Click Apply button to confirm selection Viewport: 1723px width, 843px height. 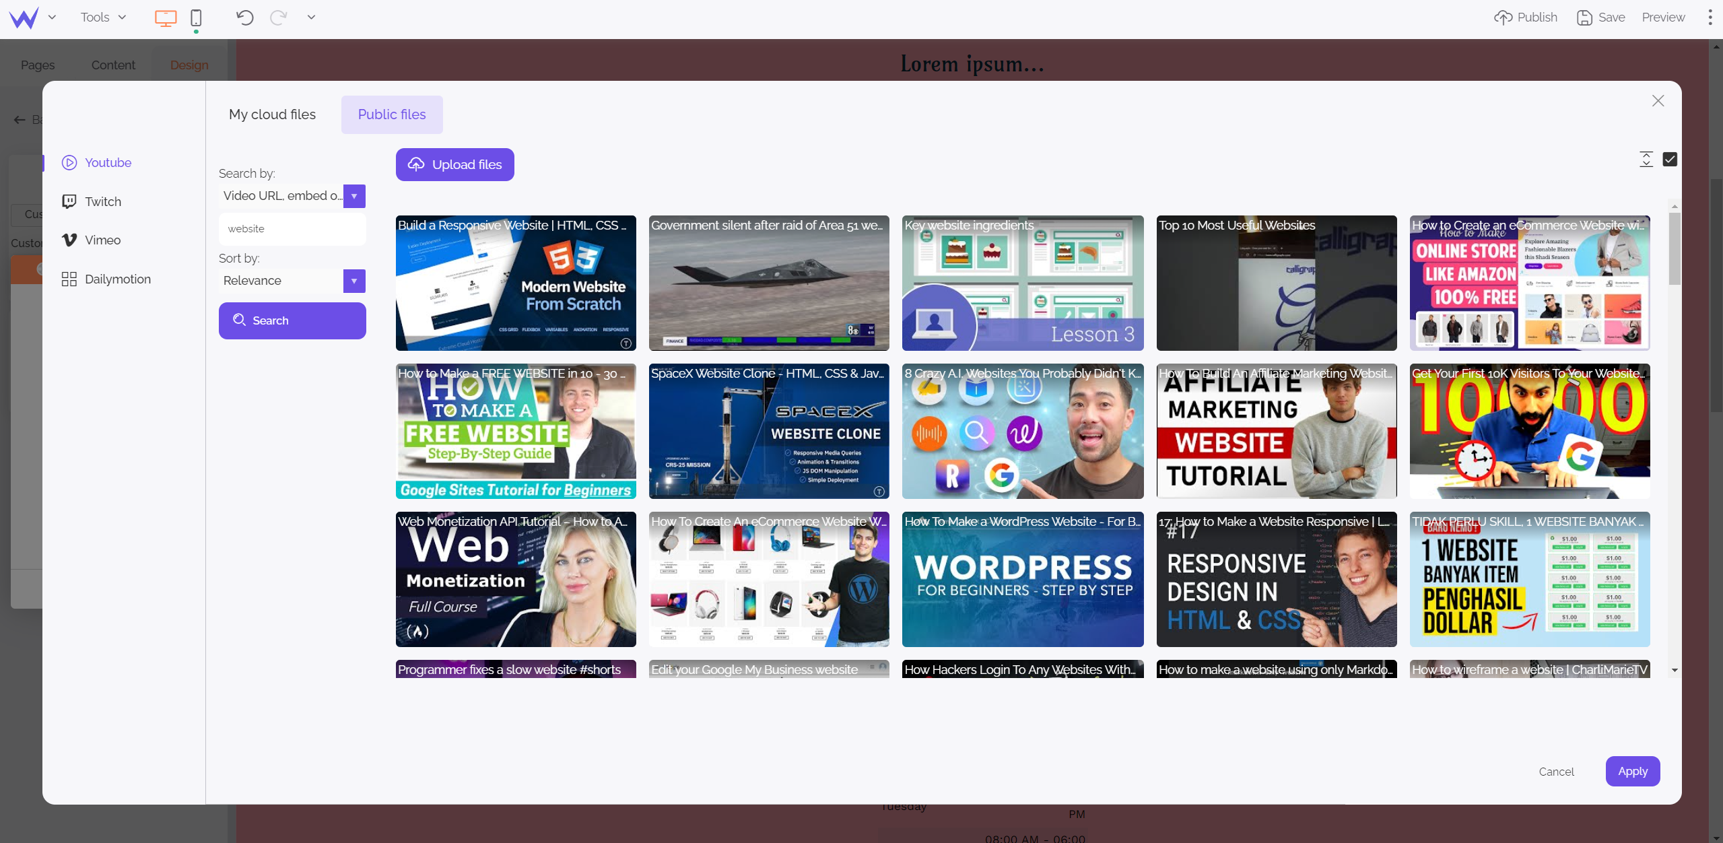(x=1632, y=770)
